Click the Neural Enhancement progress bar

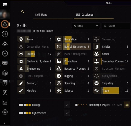(77, 47)
